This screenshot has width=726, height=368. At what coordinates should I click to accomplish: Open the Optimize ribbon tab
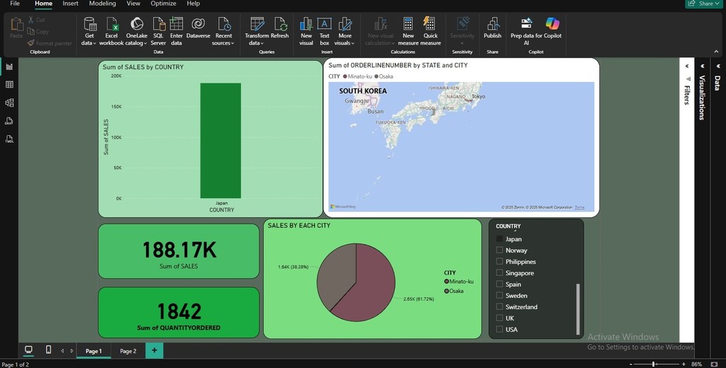pos(164,4)
